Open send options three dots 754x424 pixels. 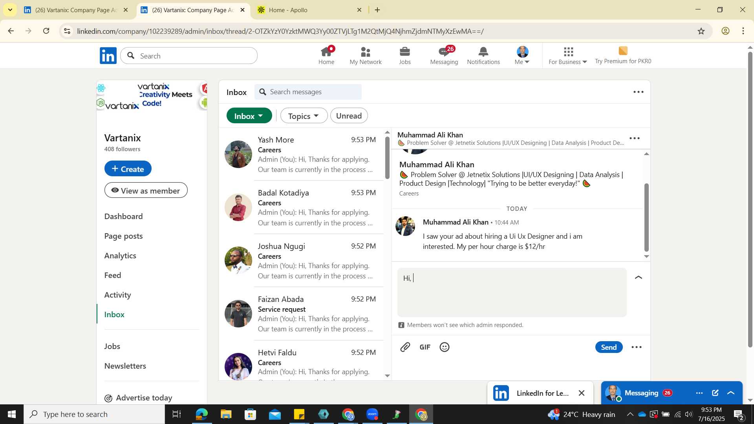pos(636,347)
